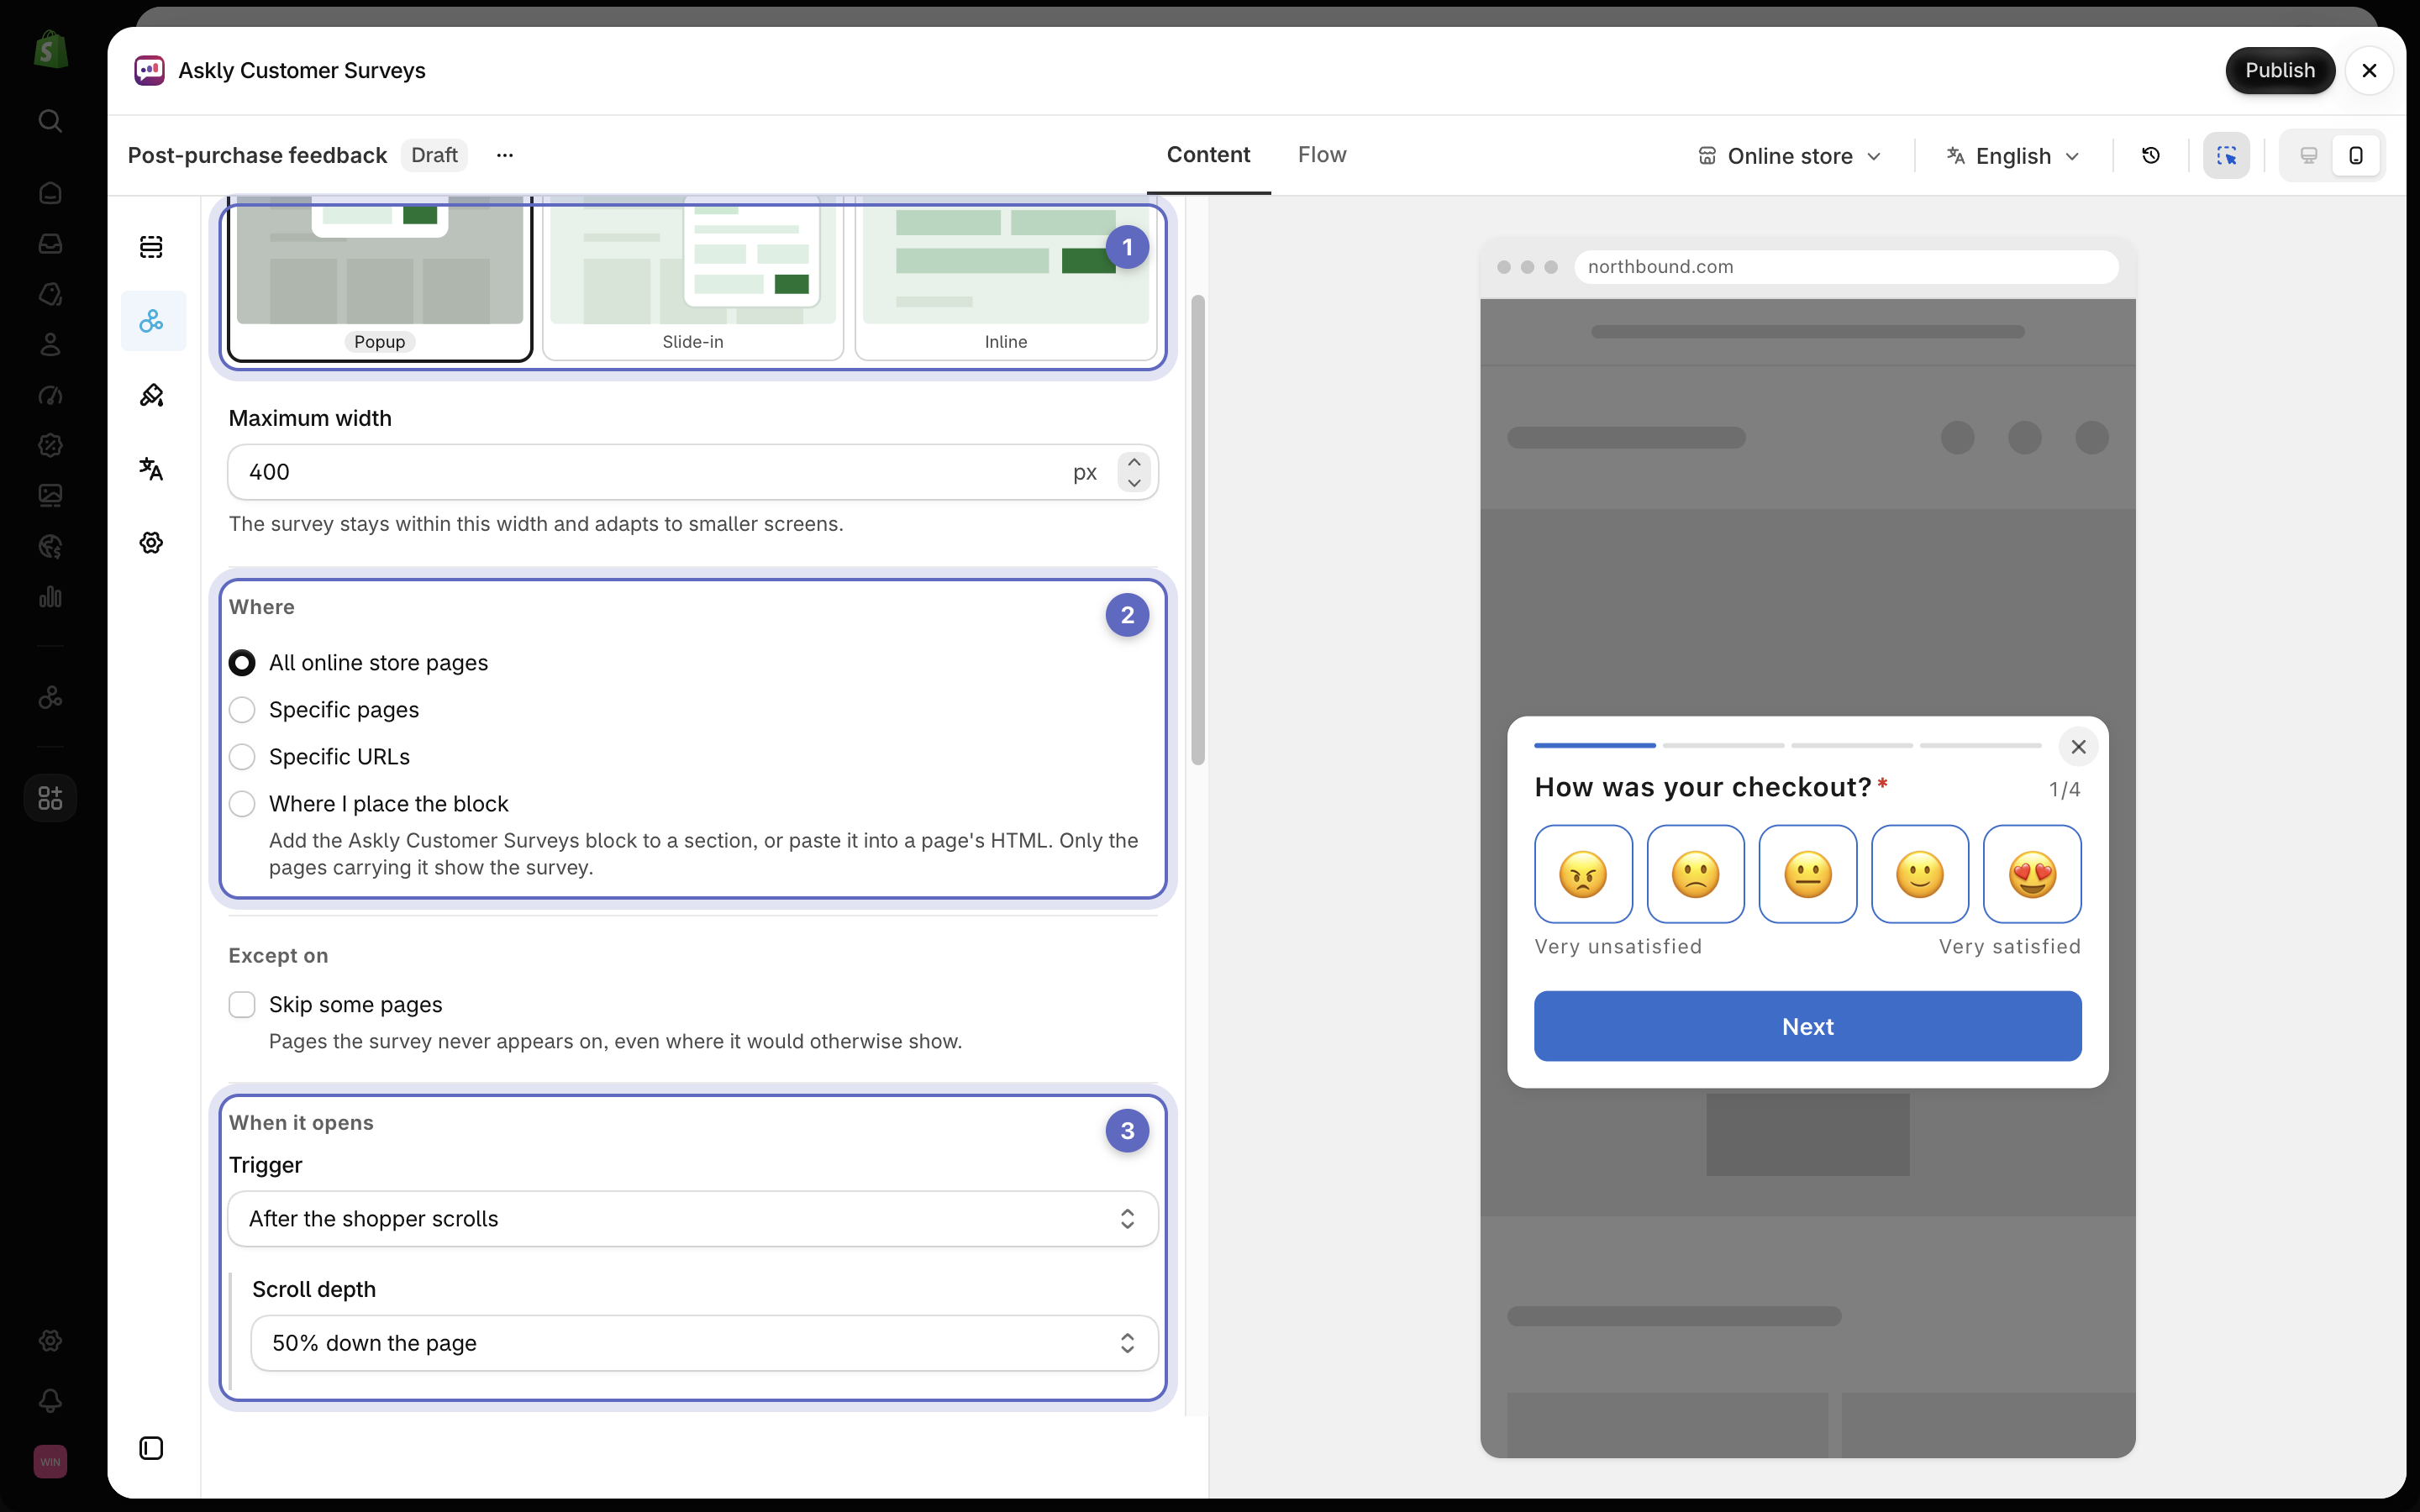Select the neutral face emoji rating

coord(1807,874)
